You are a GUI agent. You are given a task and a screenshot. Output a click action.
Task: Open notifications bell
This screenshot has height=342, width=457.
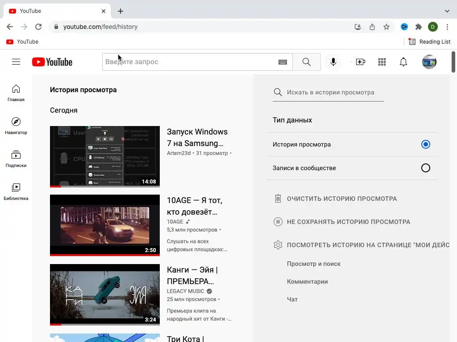tap(403, 62)
